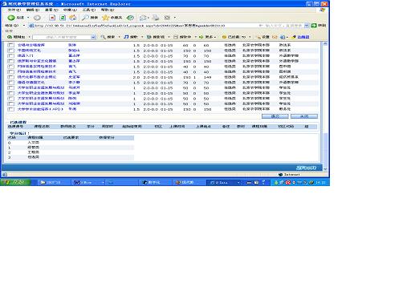Open the search toolbar combo box dropdown

93,37
